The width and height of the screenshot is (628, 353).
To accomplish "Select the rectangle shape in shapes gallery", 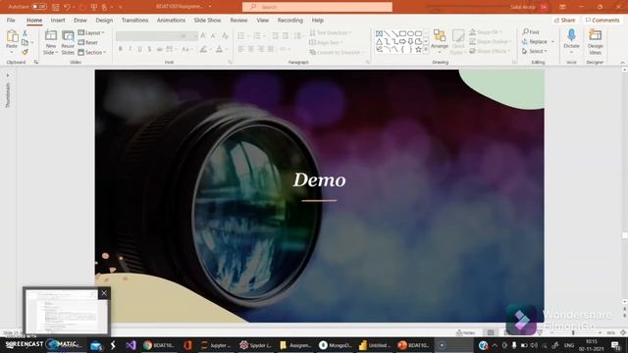I will point(402,33).
